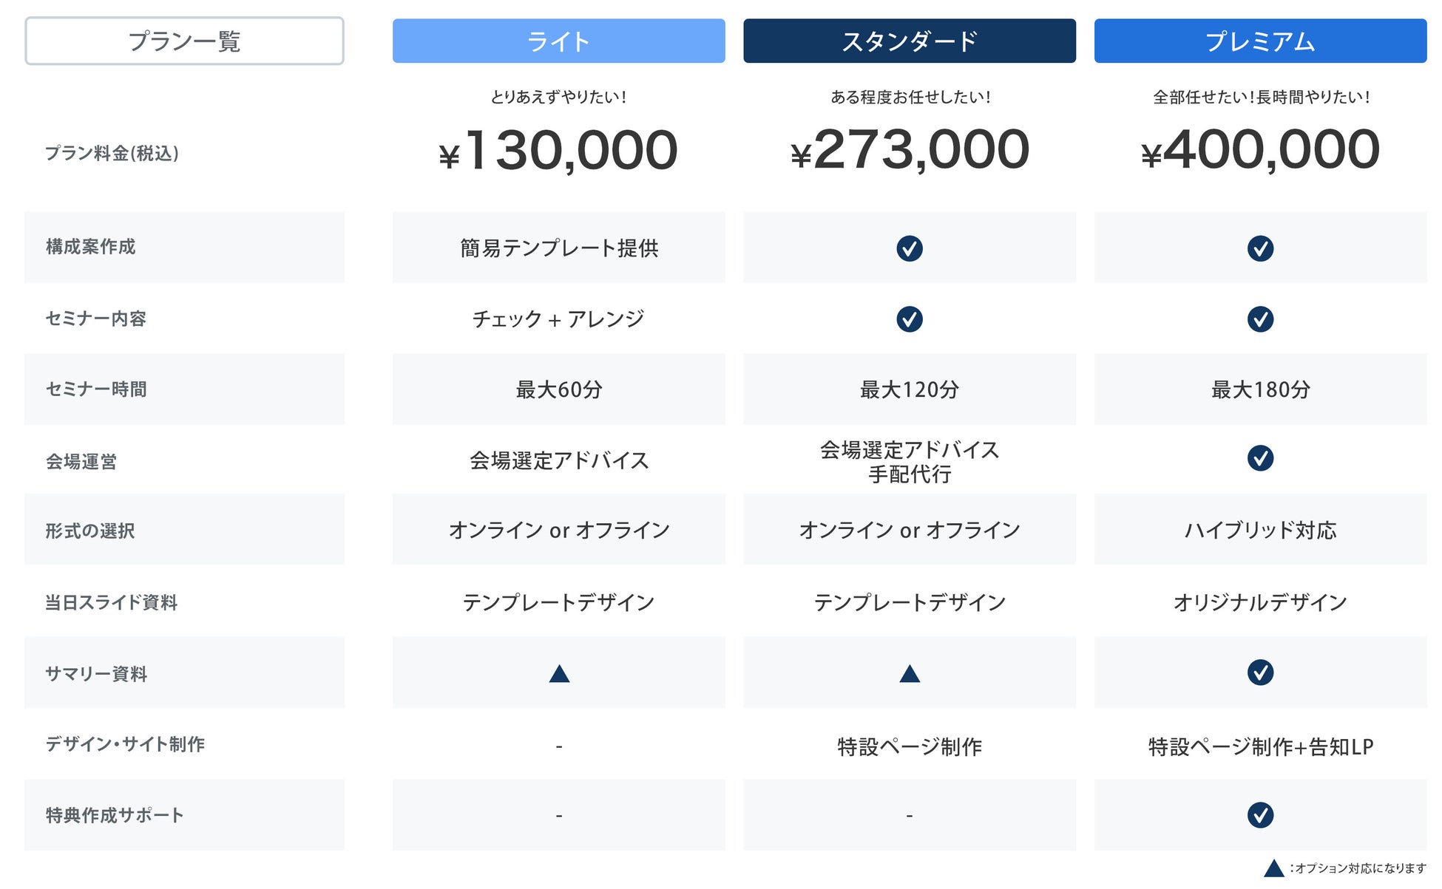Click Standard plan checkmark for 構成案作成
This screenshot has height=889, width=1442.
[x=909, y=248]
